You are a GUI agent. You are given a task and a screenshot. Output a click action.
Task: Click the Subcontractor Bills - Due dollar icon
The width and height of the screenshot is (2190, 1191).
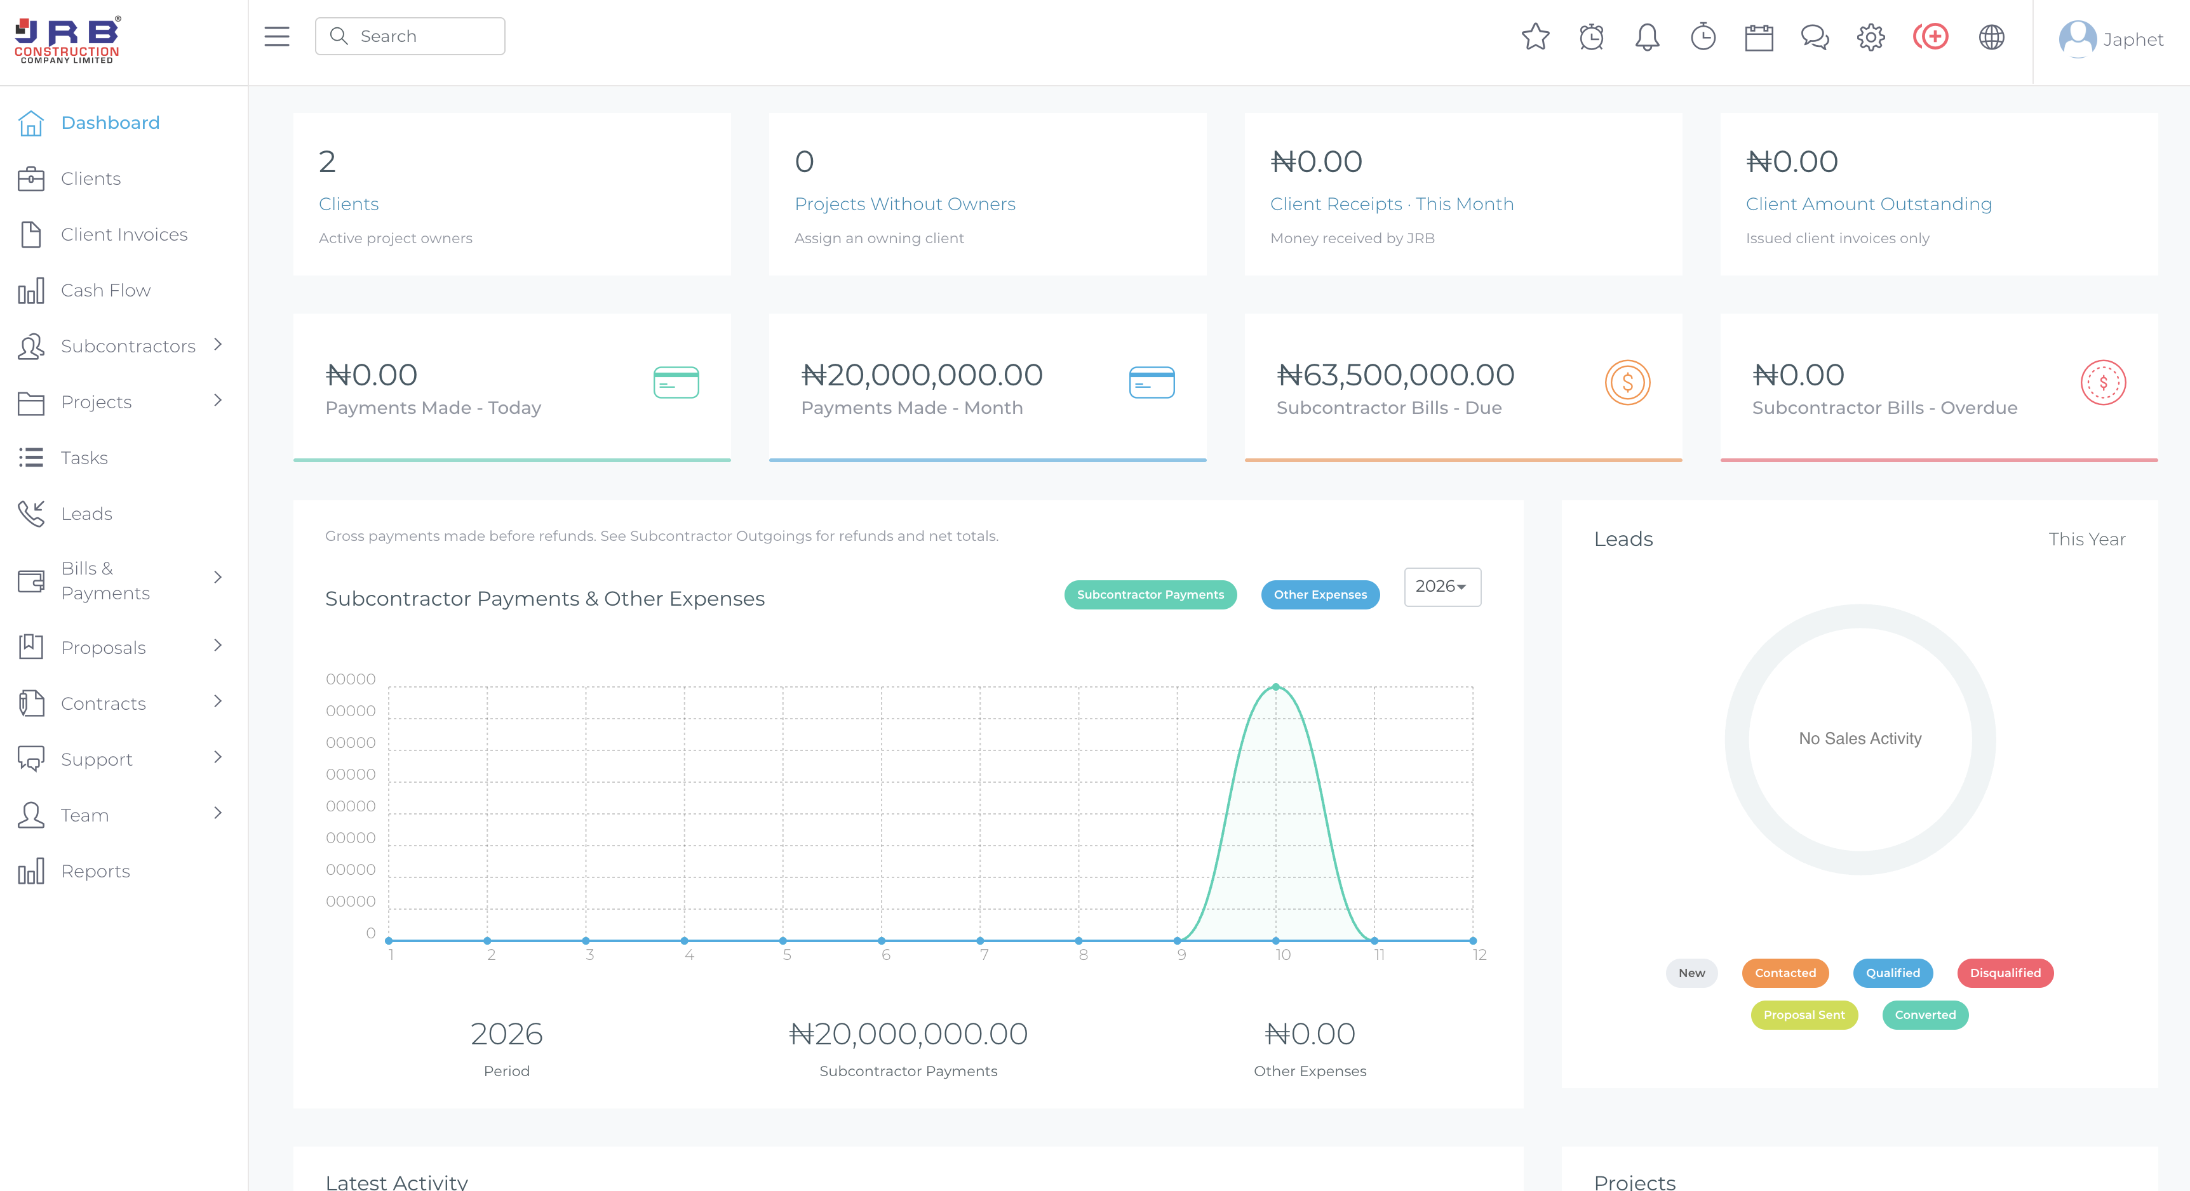click(x=1627, y=382)
